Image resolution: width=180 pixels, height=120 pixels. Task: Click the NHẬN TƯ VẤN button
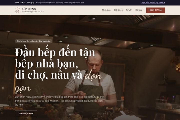[x=155, y=10]
